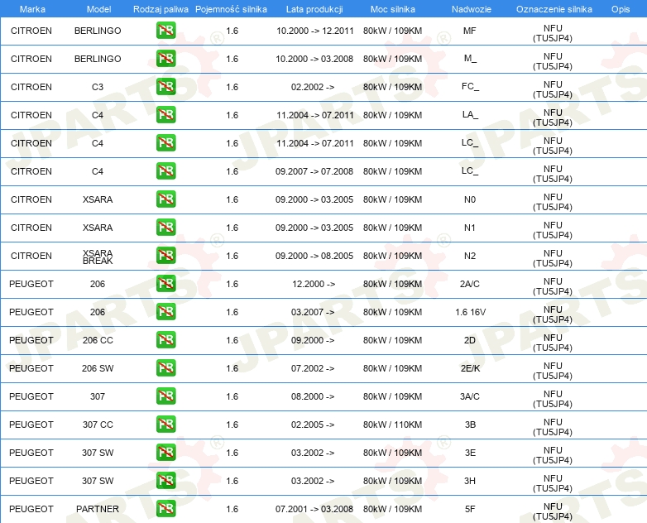The width and height of the screenshot is (647, 523).
Task: Click the body code 3A/C
Action: coord(470,396)
